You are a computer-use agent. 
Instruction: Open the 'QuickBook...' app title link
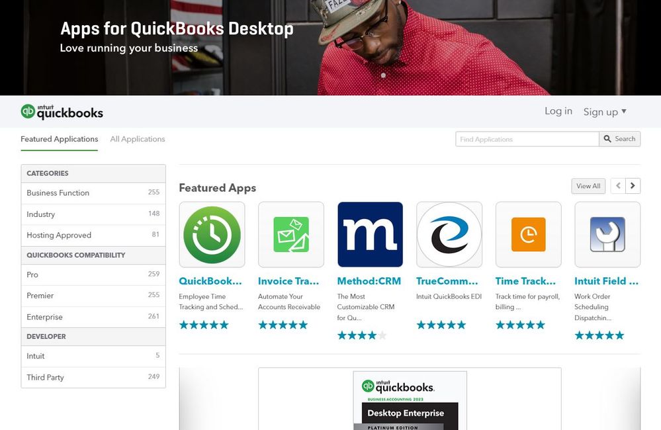[x=210, y=281]
